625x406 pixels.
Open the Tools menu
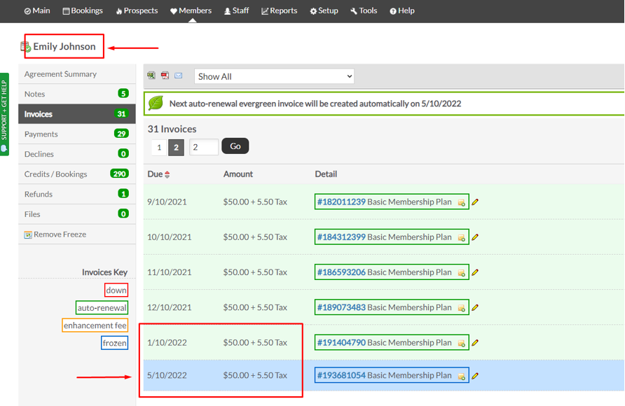(364, 10)
